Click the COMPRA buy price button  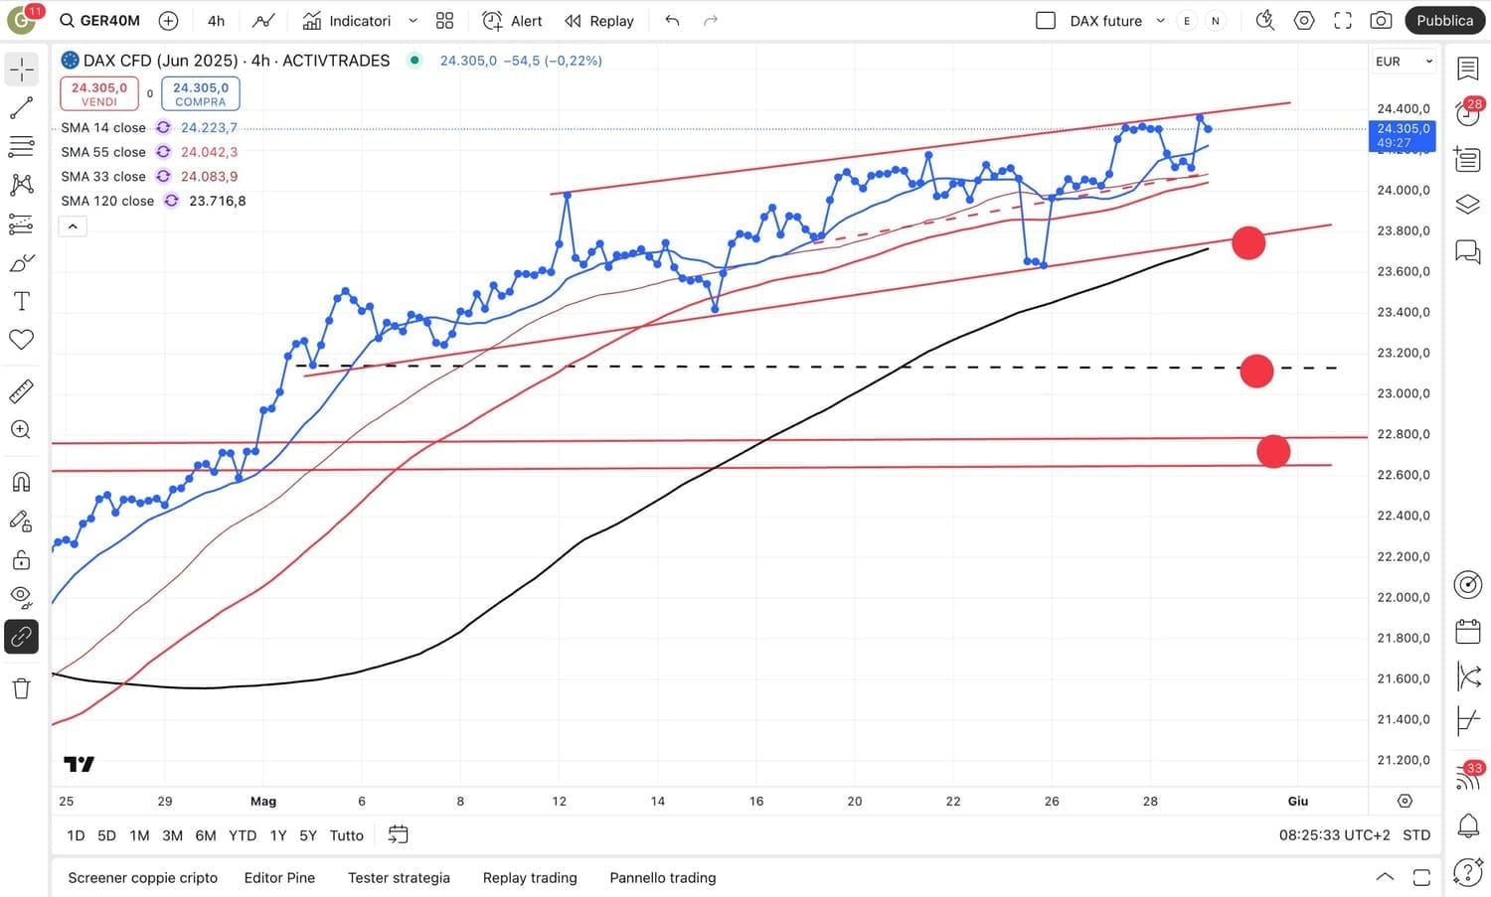(201, 93)
